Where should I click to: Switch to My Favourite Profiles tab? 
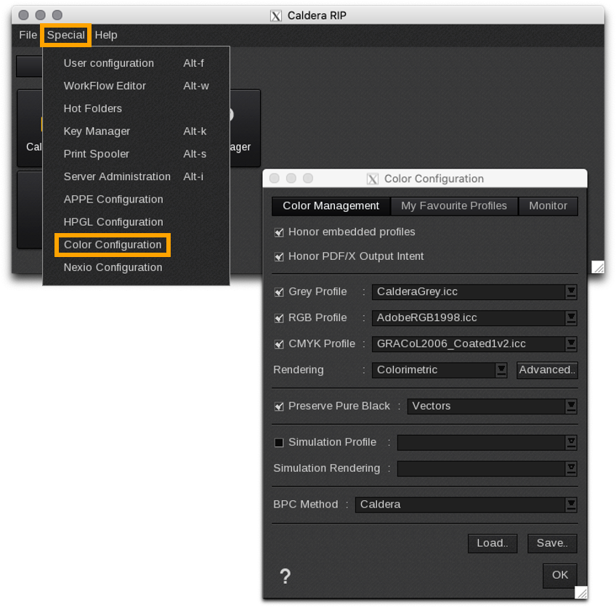click(454, 206)
